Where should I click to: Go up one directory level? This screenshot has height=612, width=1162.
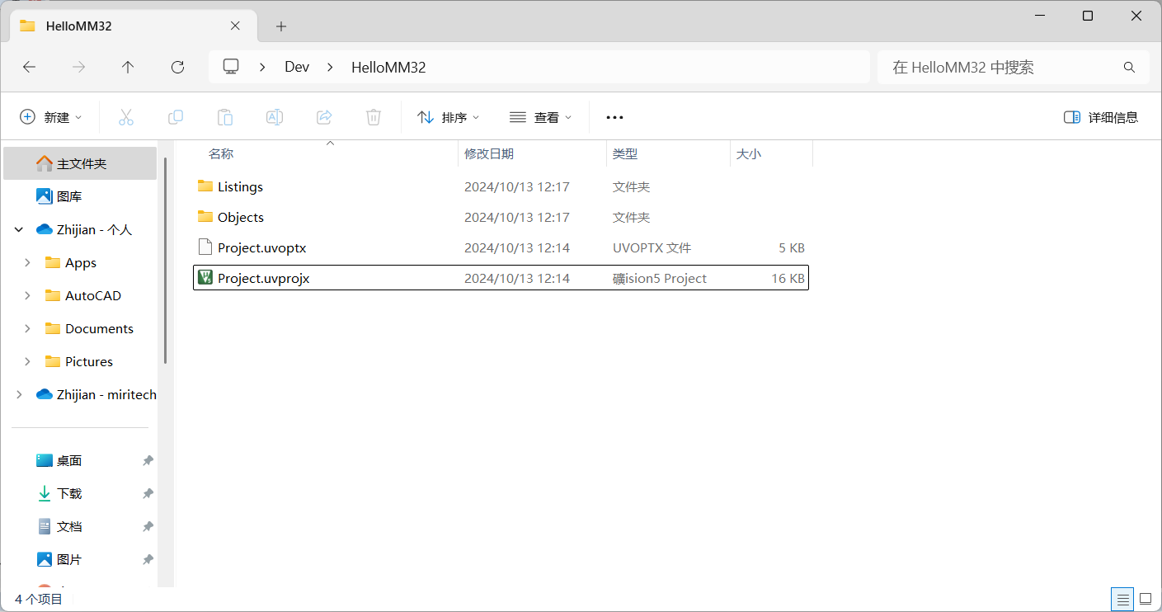128,68
